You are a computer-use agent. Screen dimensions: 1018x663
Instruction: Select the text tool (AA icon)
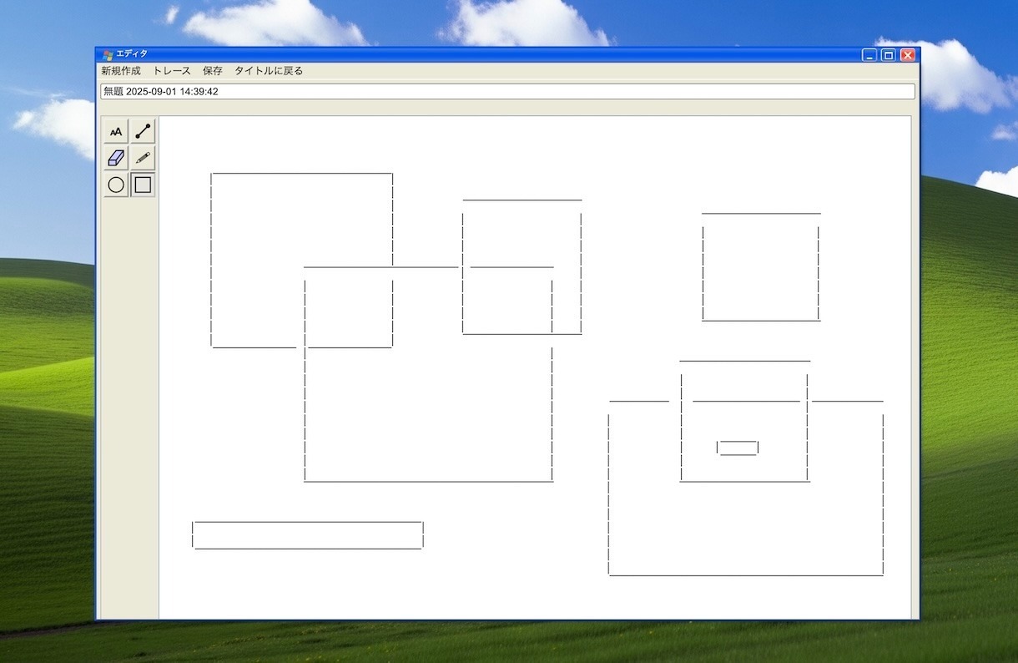(116, 131)
